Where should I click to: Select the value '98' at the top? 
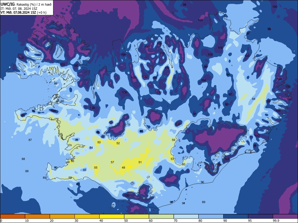184,4
